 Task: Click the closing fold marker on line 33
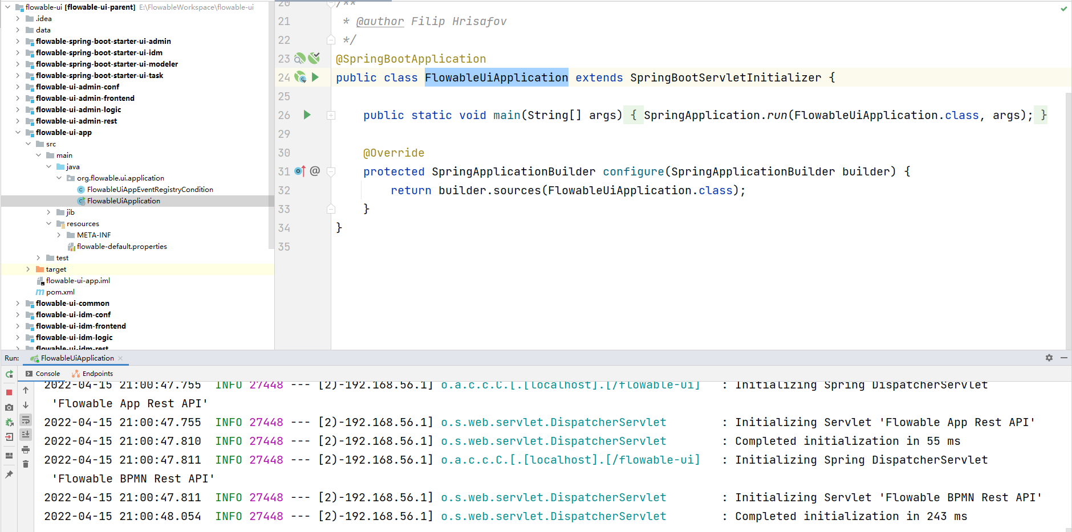(x=331, y=209)
